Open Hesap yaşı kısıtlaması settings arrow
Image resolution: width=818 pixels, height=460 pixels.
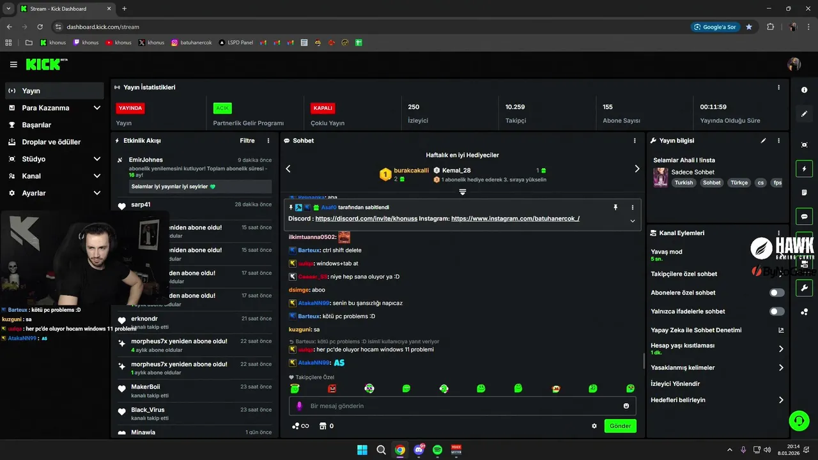click(x=781, y=349)
